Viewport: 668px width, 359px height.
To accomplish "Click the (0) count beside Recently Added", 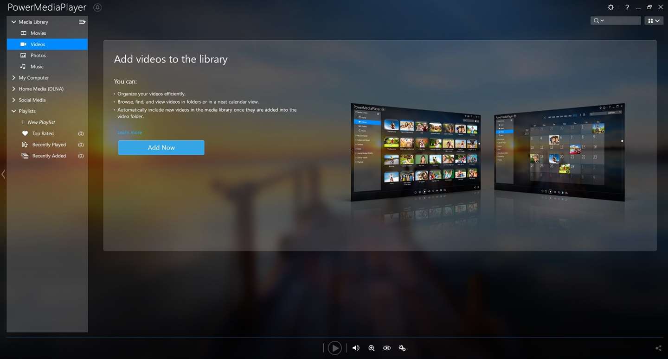I will [81, 156].
